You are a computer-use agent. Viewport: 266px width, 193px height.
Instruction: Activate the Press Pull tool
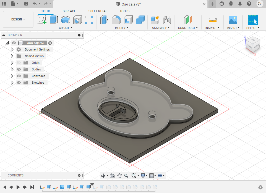[104, 20]
